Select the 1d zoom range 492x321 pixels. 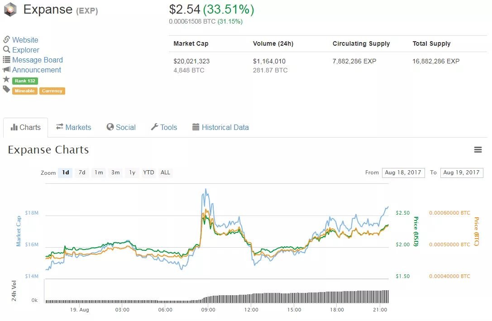coord(65,172)
